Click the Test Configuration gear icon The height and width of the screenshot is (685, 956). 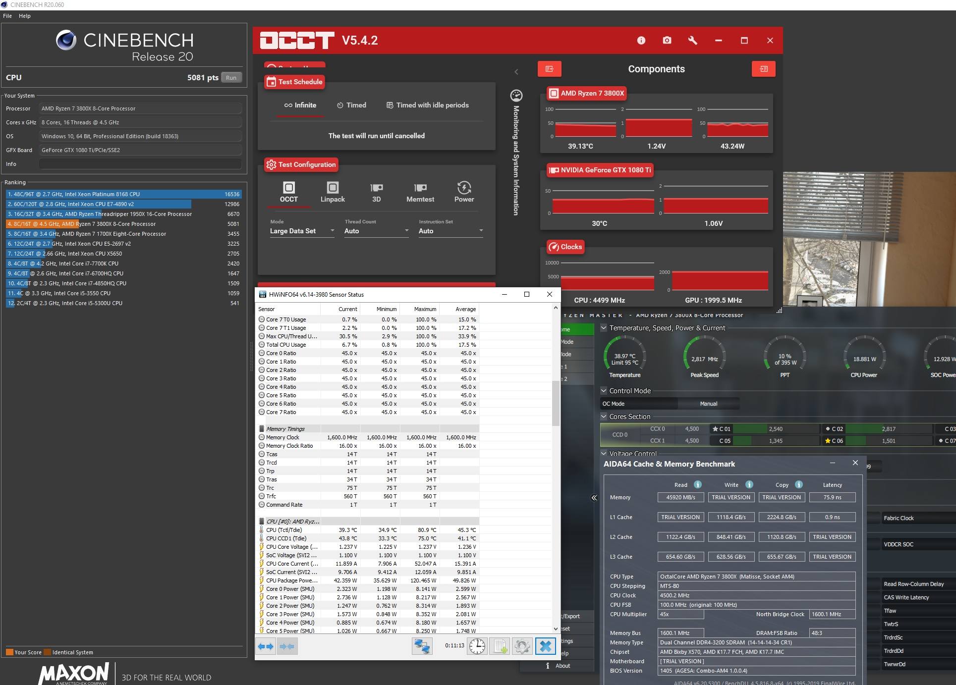(x=271, y=165)
